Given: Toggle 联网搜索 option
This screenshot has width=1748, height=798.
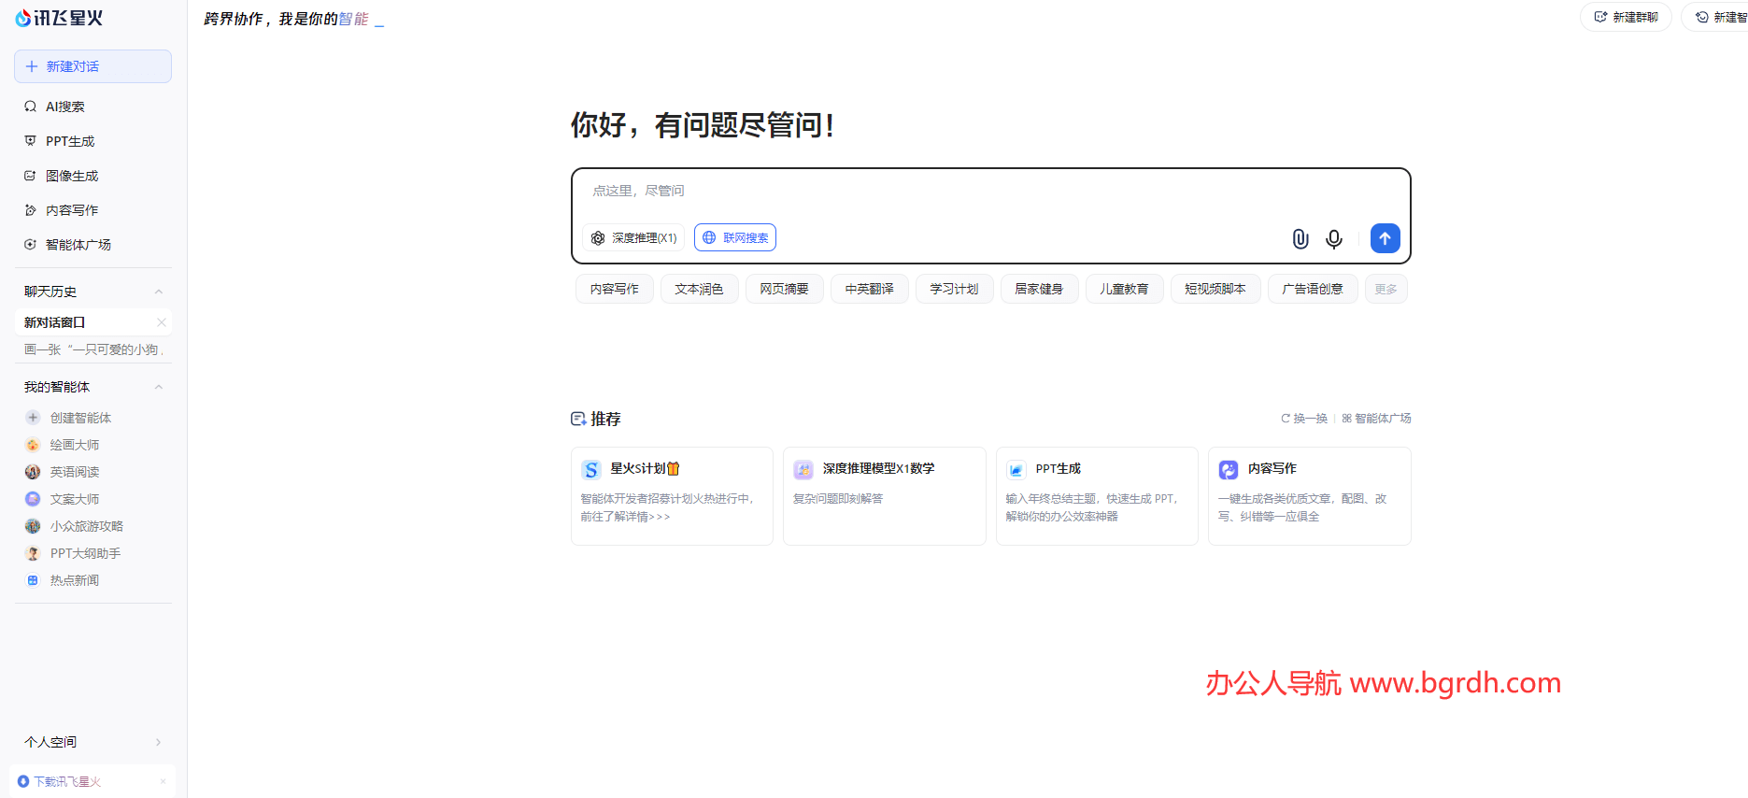Looking at the screenshot, I should [x=735, y=238].
